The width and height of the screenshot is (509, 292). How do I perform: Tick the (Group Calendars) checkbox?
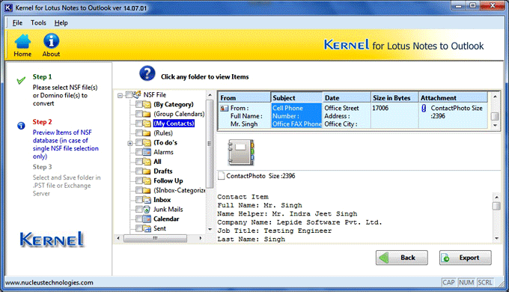pos(139,114)
